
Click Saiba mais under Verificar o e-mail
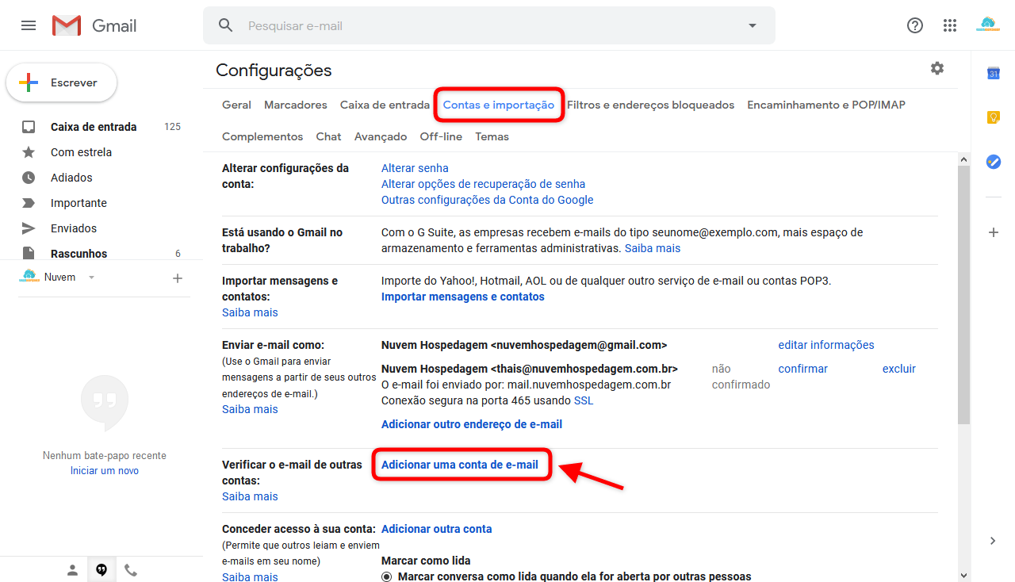(250, 496)
